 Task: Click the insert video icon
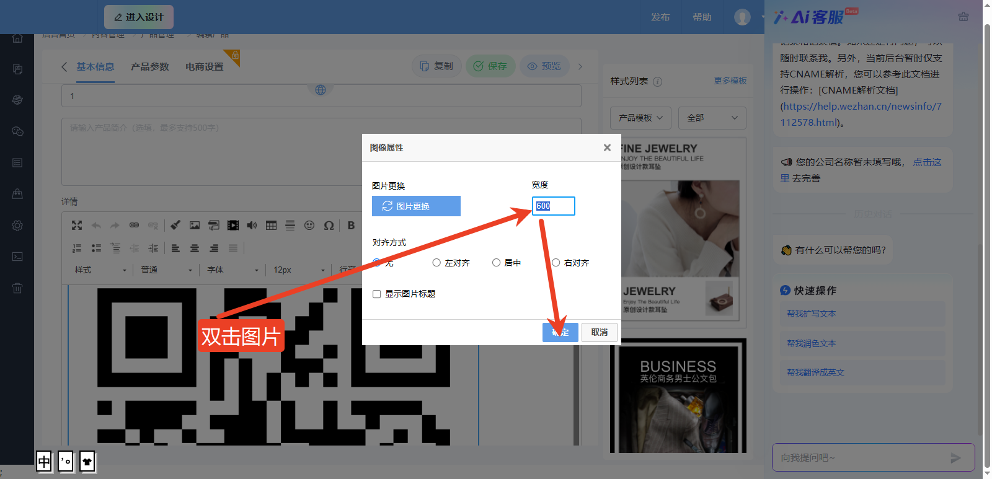coord(233,226)
